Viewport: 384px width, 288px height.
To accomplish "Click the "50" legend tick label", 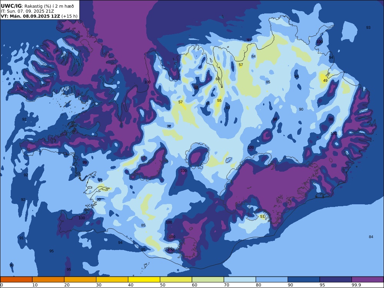I will [162, 285].
